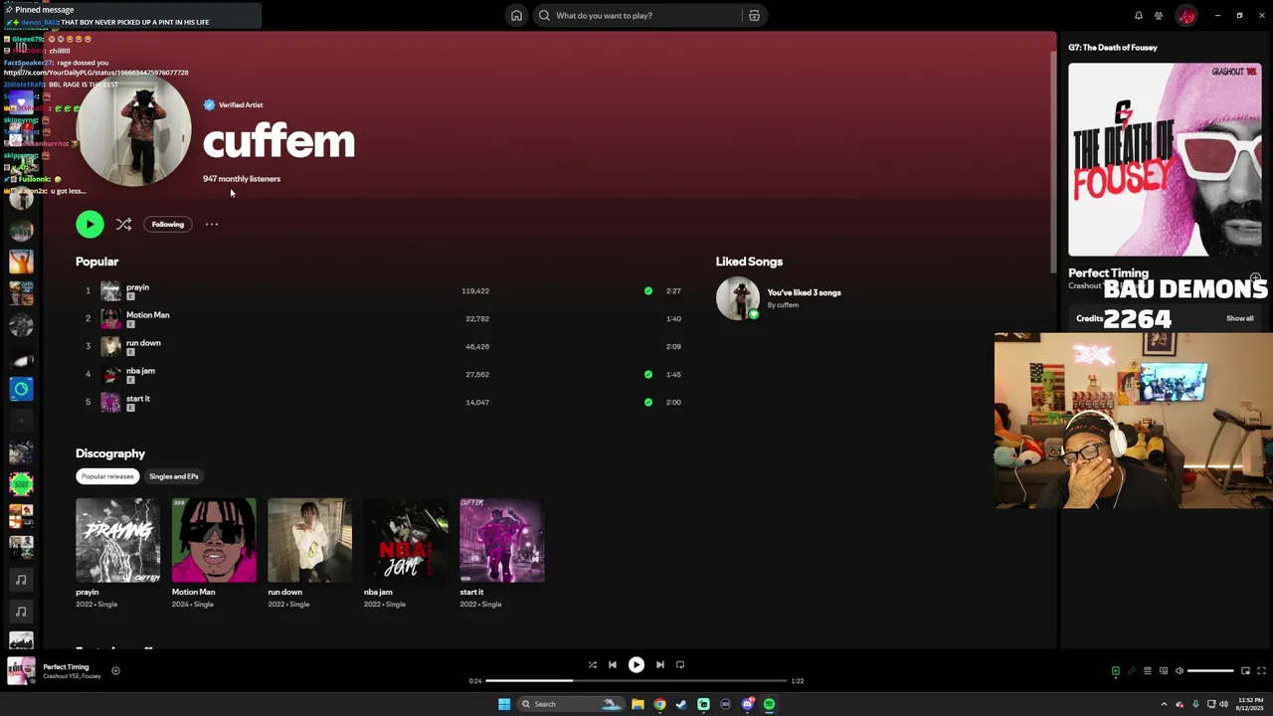
Task: Open G7: The Death of Fousey header link
Action: coord(1113,47)
